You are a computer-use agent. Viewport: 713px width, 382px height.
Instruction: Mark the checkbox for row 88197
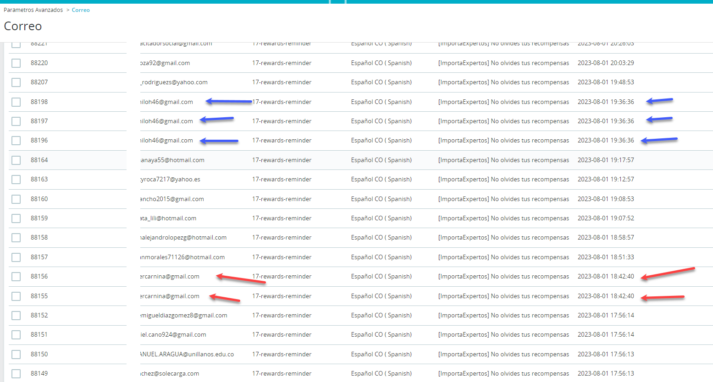16,121
